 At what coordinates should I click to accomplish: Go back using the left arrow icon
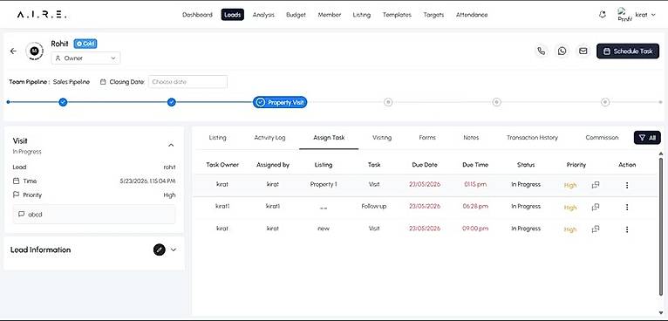tap(13, 51)
